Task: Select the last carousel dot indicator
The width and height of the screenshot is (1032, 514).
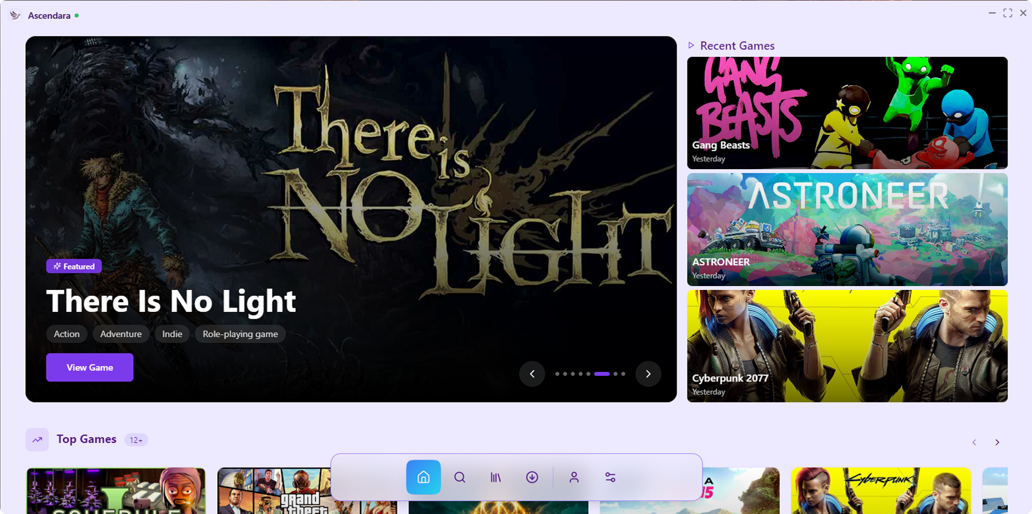Action: click(623, 374)
